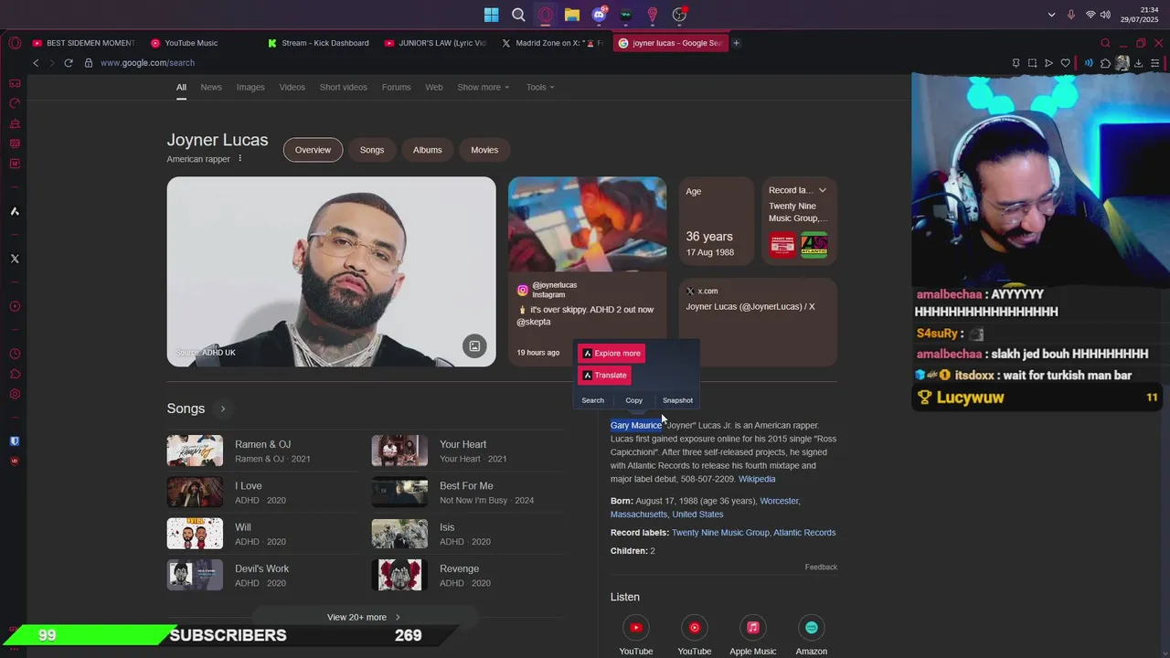Switch to Stream - Kick Dashboard tab

(x=319, y=43)
